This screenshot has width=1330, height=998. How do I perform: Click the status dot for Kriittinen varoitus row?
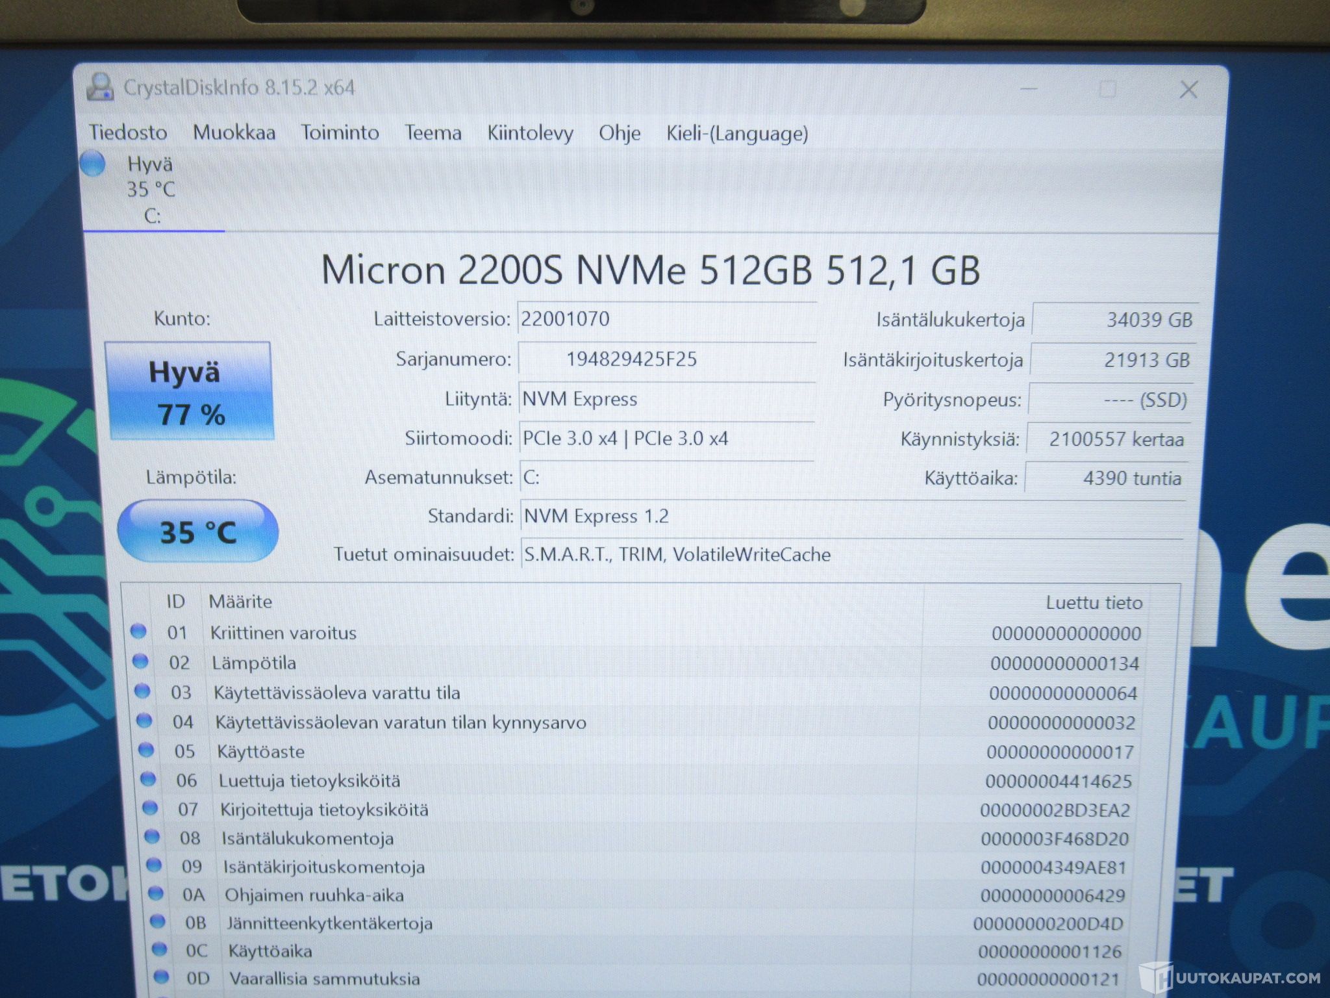138,631
